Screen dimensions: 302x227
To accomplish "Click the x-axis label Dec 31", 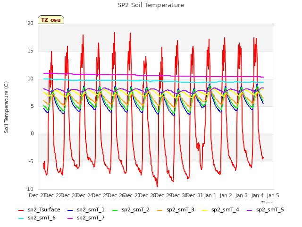I will coord(195,195).
